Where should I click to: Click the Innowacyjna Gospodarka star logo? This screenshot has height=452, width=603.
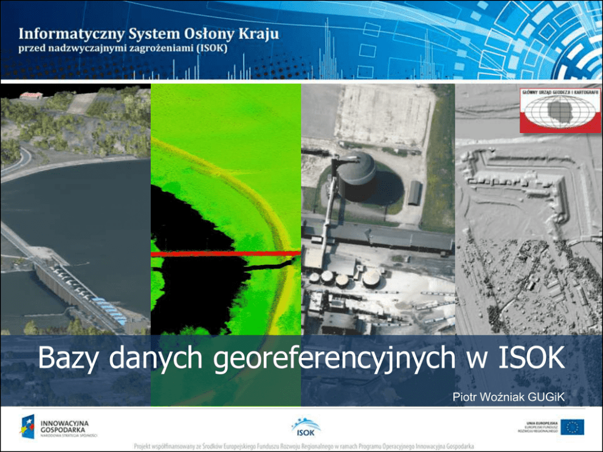(x=27, y=427)
